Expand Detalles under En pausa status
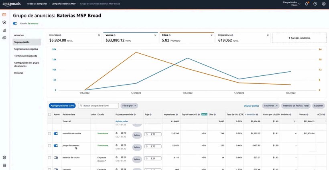This screenshot has width=329, height=170. point(102,161)
